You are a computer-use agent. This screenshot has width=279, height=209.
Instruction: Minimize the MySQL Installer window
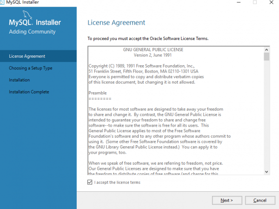pos(239,2)
